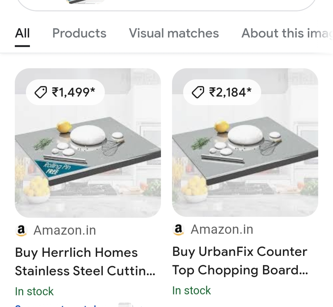Open the Herrlich Homes cutting board thumbnail

88,143
